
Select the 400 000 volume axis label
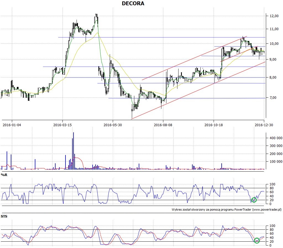[x=276, y=138]
